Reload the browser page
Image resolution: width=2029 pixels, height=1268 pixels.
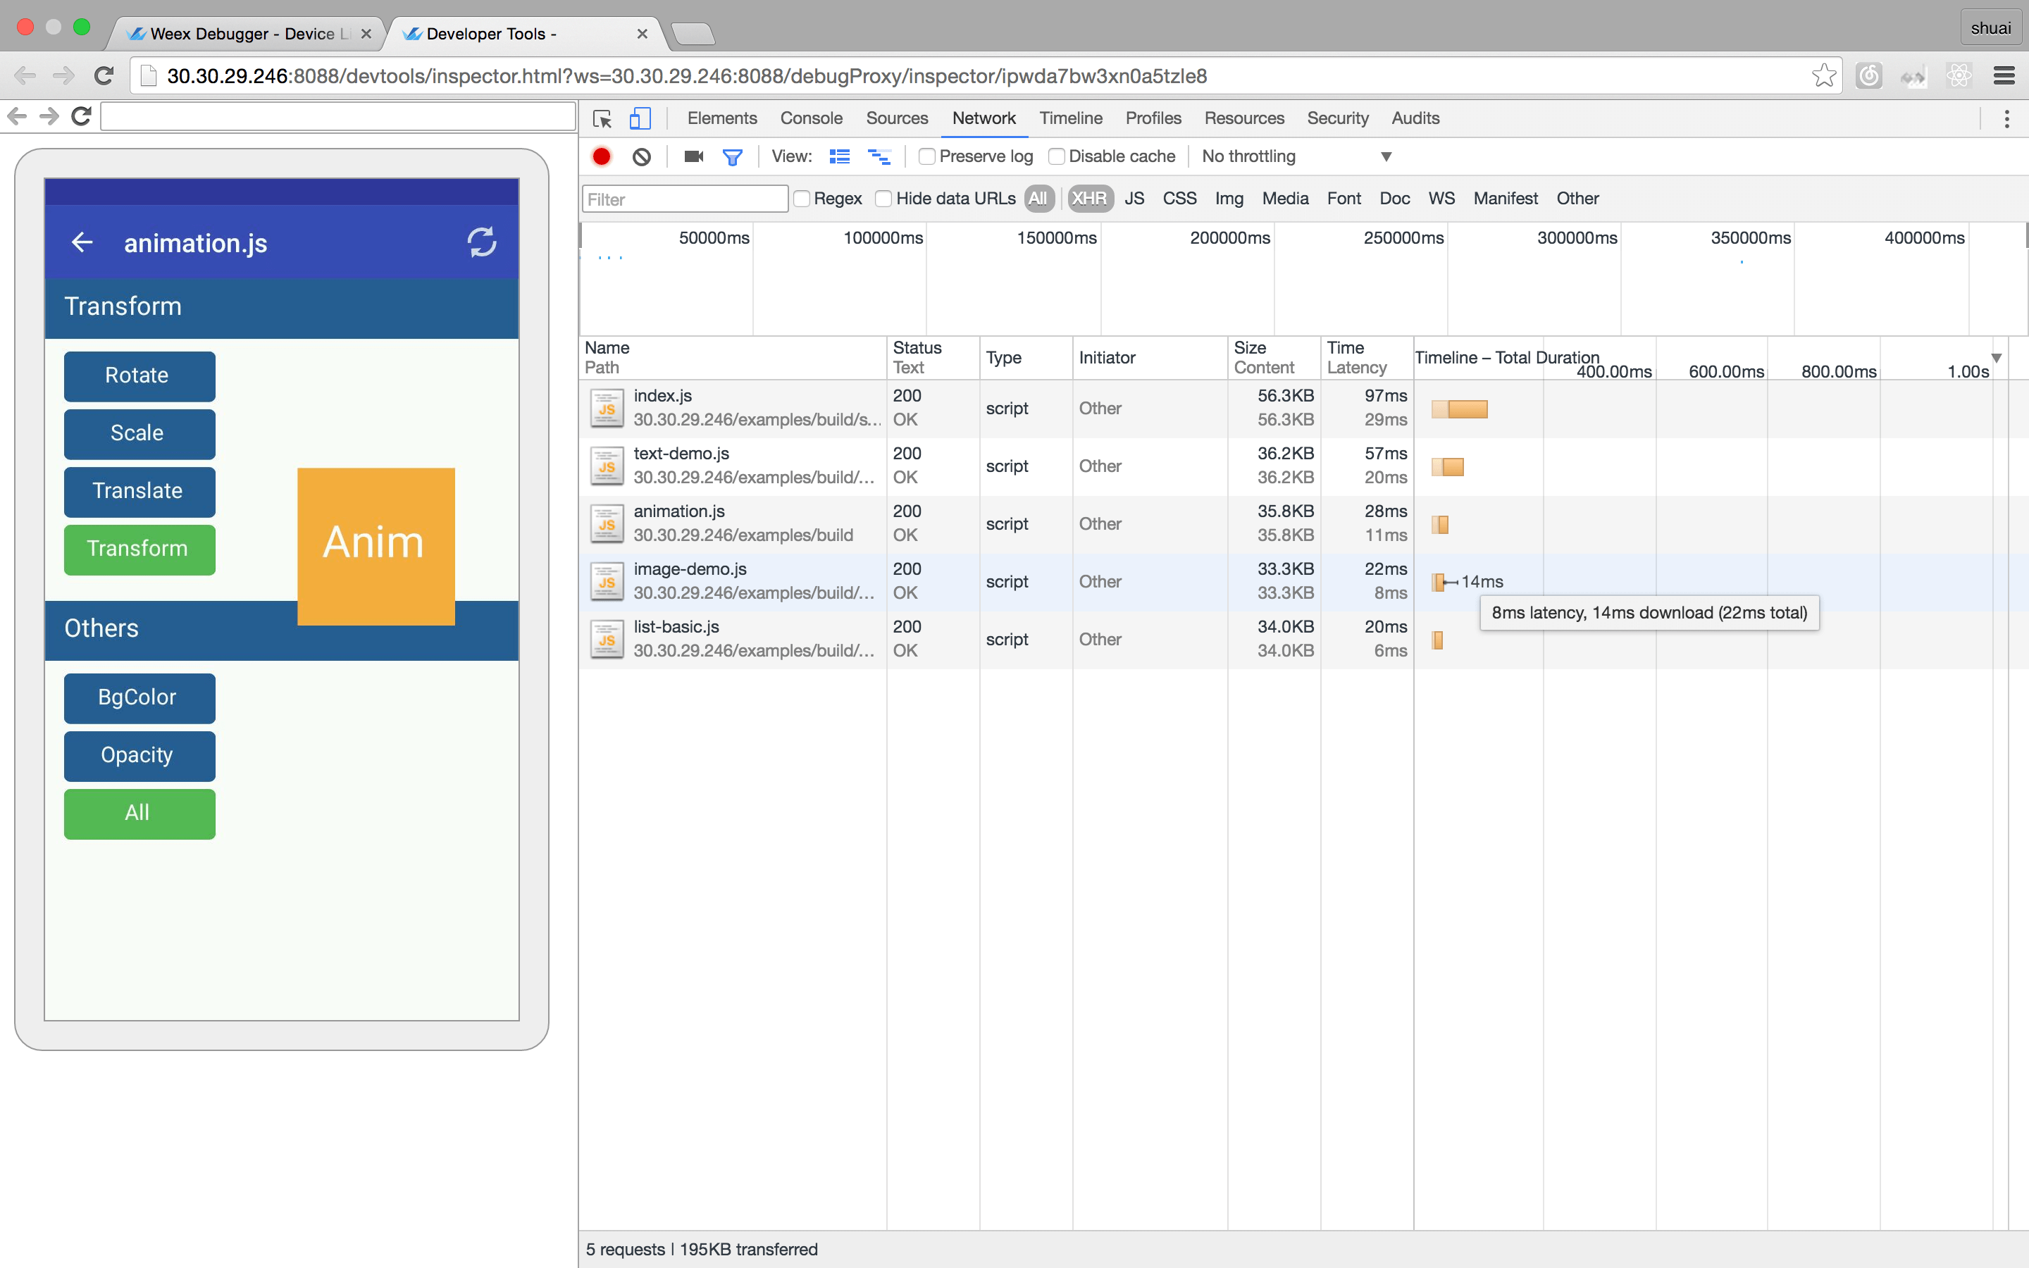click(104, 75)
